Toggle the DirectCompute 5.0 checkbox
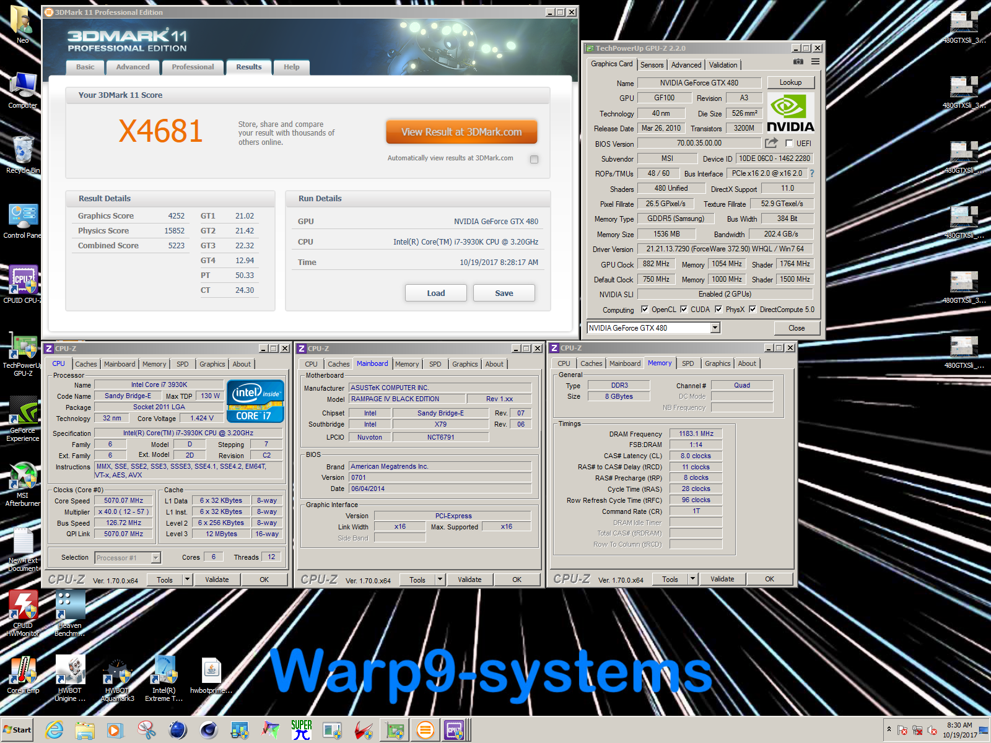 coord(753,309)
